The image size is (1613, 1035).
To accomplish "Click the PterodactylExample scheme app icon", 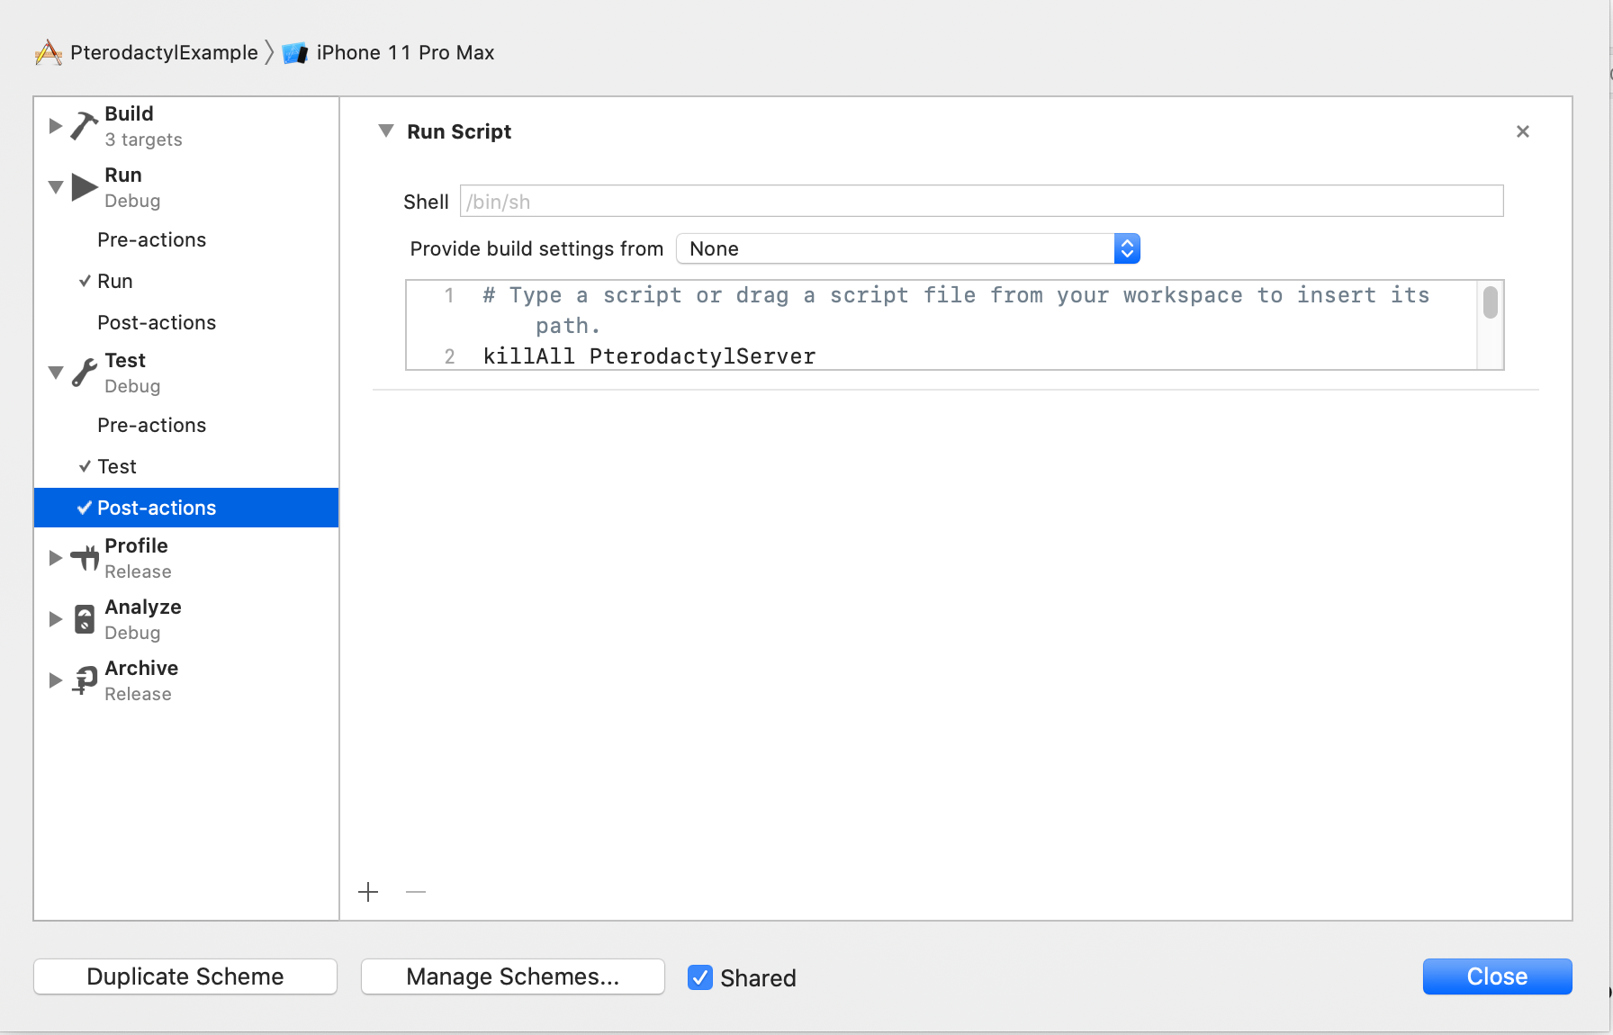I will 49,52.
